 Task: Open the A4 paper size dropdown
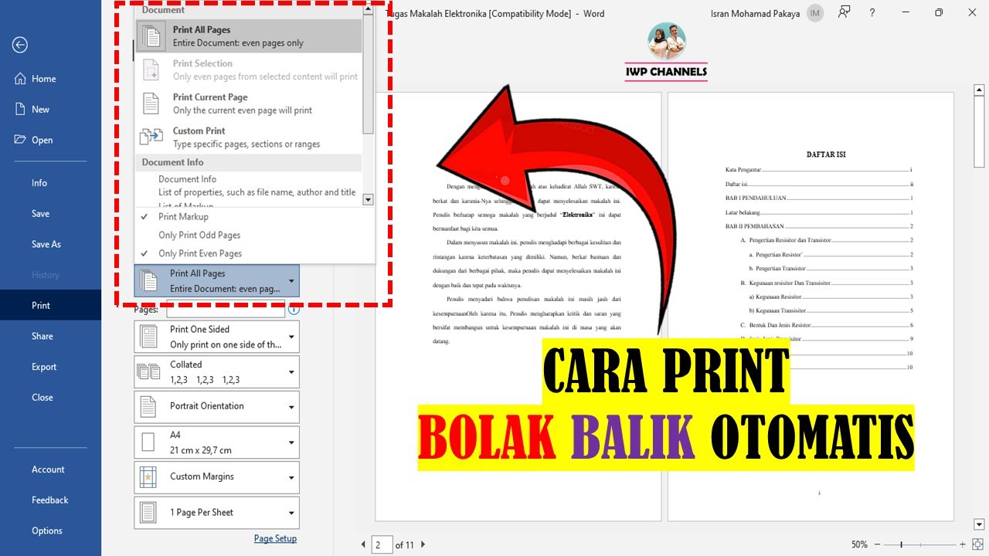(291, 442)
